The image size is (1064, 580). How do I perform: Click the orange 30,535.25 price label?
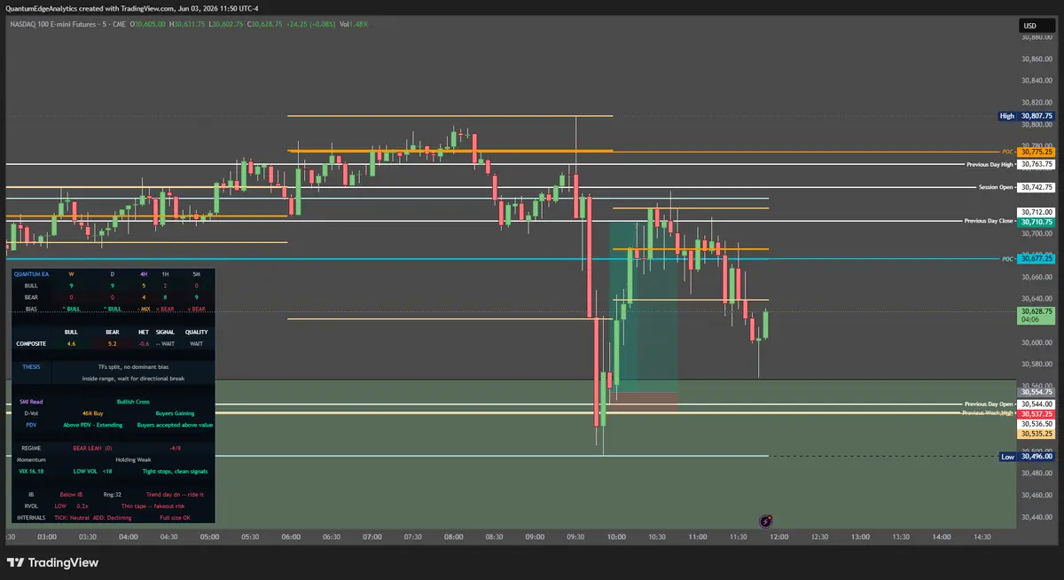[x=1036, y=434]
